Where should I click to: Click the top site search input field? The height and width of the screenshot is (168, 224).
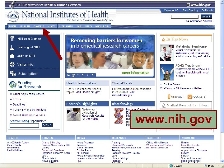(185, 17)
